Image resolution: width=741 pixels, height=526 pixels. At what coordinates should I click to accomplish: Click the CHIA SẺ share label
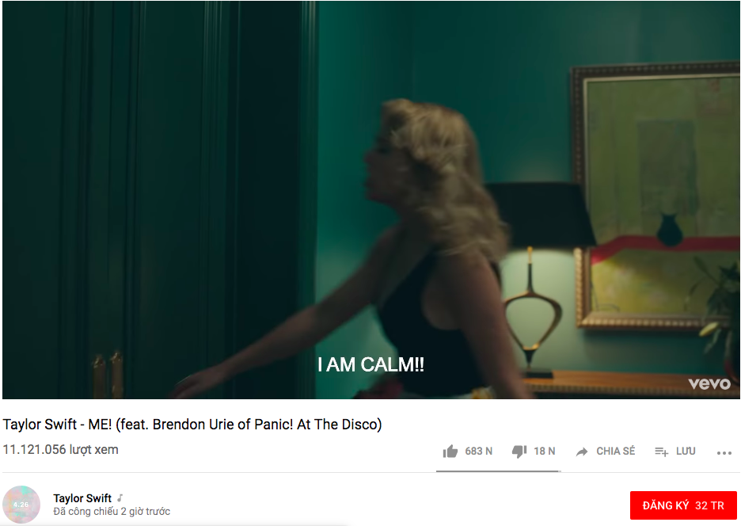[615, 452]
